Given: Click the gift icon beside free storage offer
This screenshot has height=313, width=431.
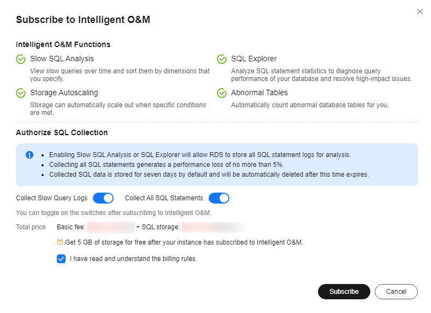Looking at the screenshot, I should pos(60,242).
